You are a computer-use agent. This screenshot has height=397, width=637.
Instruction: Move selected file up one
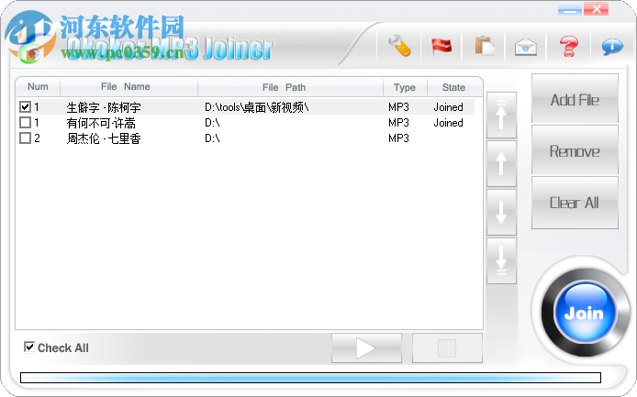(501, 163)
